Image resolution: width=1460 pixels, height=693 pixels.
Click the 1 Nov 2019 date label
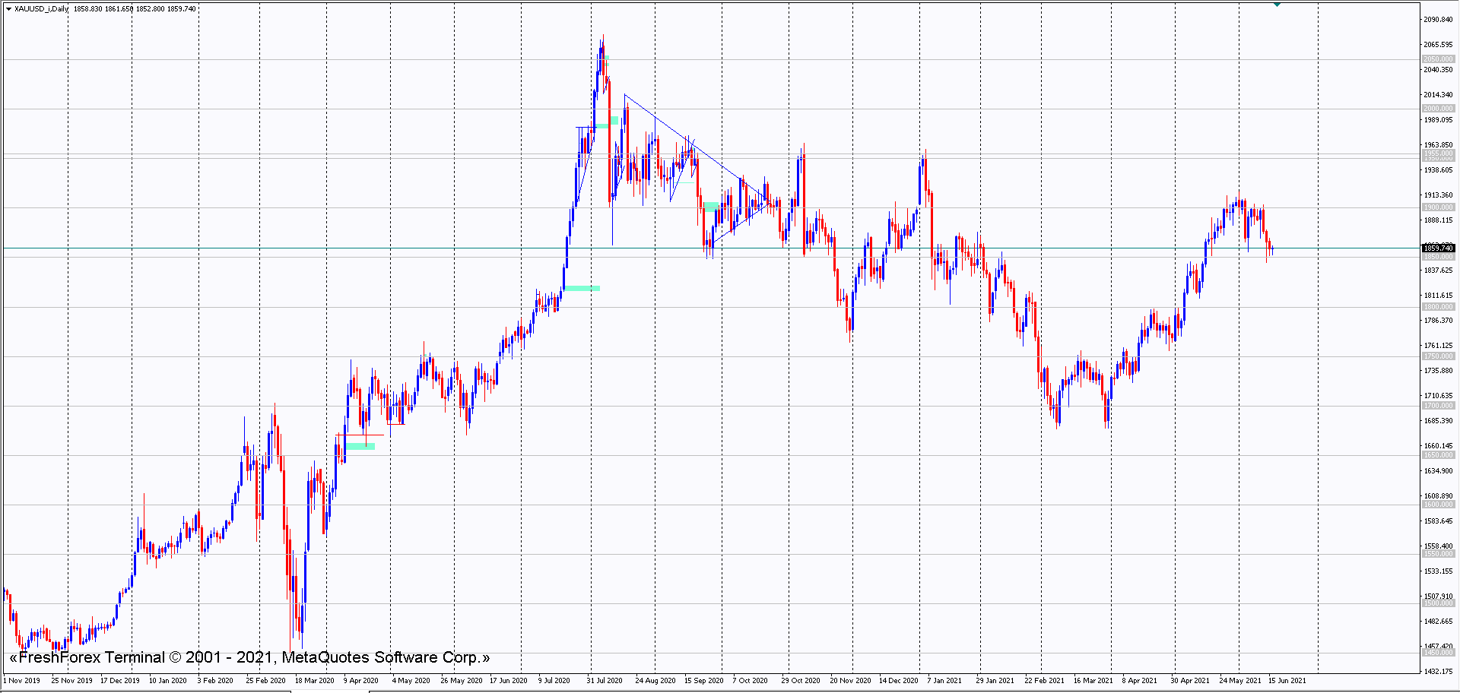[x=22, y=681]
